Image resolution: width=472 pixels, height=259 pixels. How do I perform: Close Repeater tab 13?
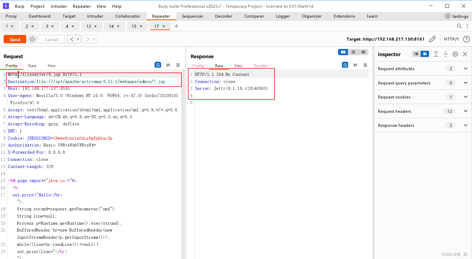click(x=95, y=26)
